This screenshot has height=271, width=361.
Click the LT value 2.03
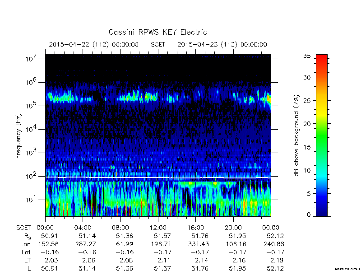click(x=51, y=261)
